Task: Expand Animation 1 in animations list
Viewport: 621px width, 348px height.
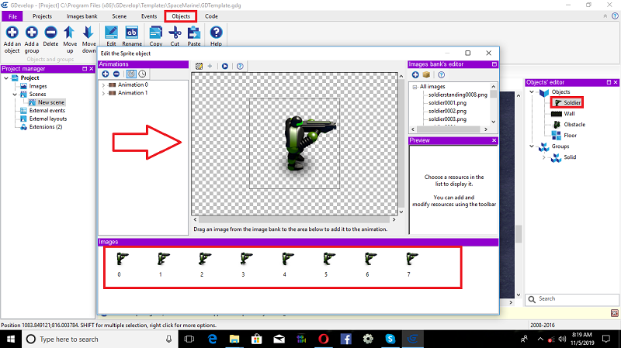Action: (x=103, y=93)
